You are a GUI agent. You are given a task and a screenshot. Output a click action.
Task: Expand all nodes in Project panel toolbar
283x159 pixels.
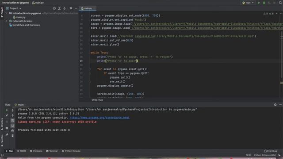tap(59, 8)
